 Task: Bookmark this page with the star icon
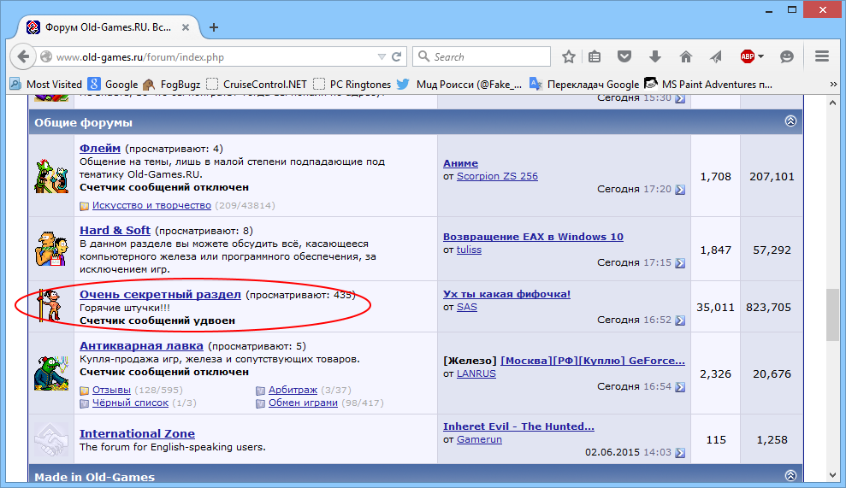click(x=568, y=56)
